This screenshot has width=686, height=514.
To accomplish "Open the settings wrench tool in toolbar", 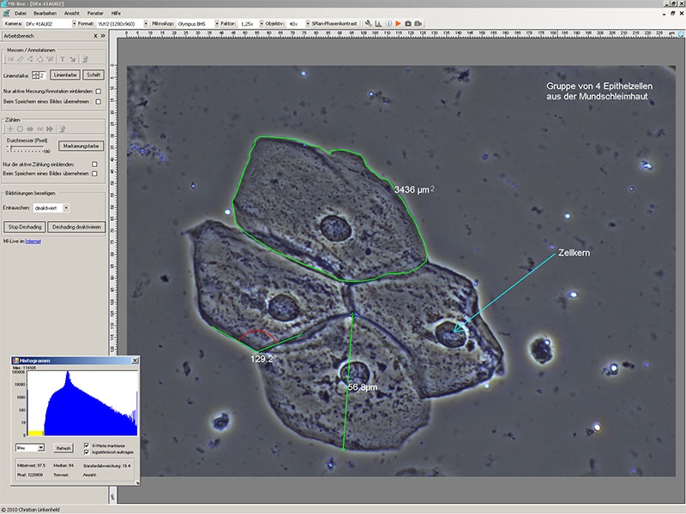I will click(x=369, y=23).
